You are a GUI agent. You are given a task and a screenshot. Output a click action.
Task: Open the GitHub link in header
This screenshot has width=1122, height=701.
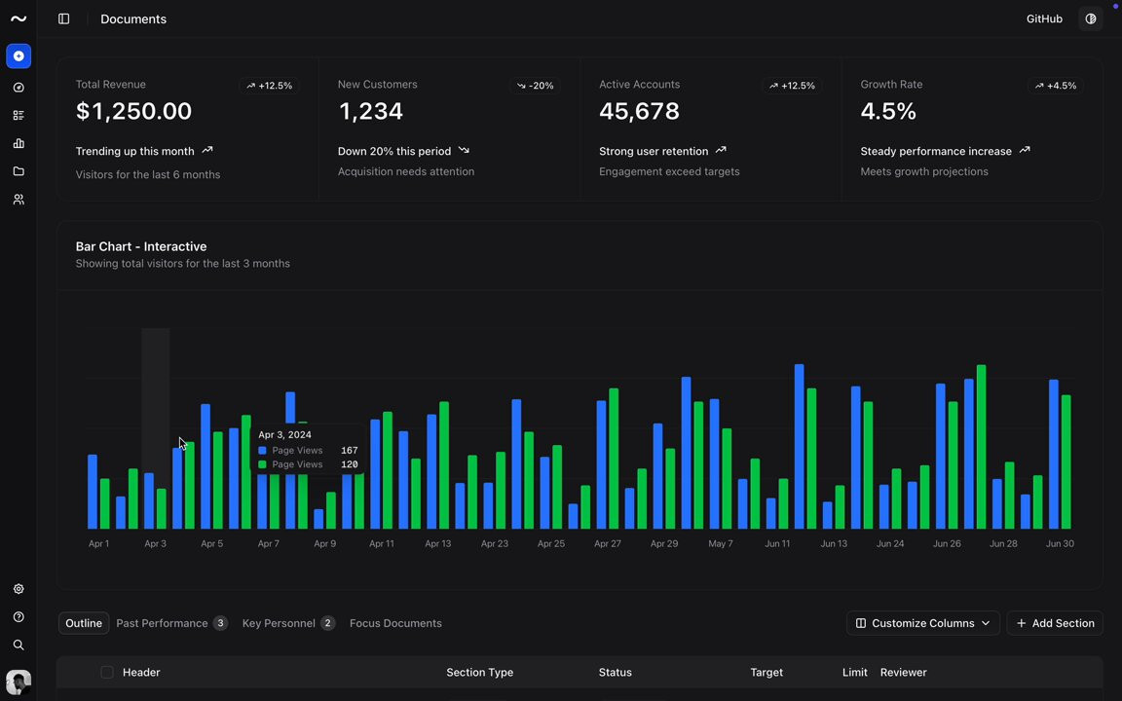click(x=1044, y=18)
